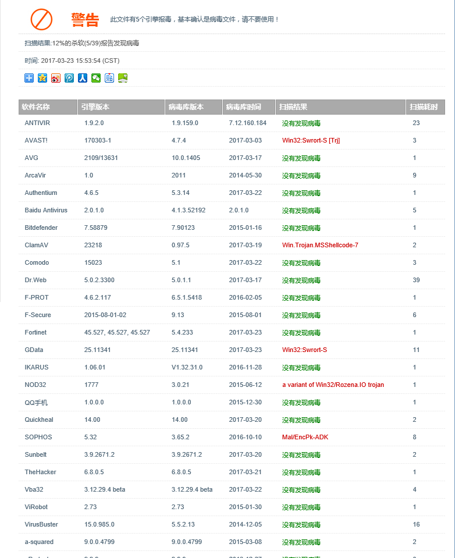
Task: Click Bitdefender version 7.58879
Action: 95,228
